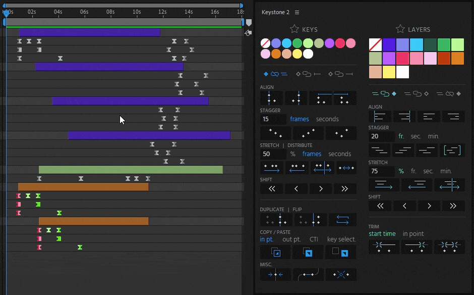
Task: Set Keys stagger unit to frames
Action: 300,119
